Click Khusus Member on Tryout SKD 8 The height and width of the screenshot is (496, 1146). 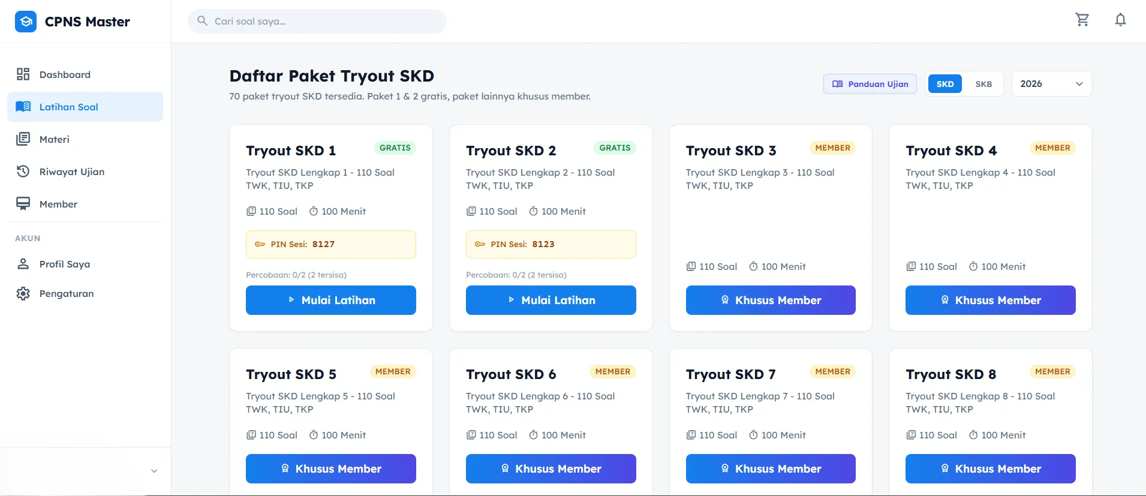point(991,468)
